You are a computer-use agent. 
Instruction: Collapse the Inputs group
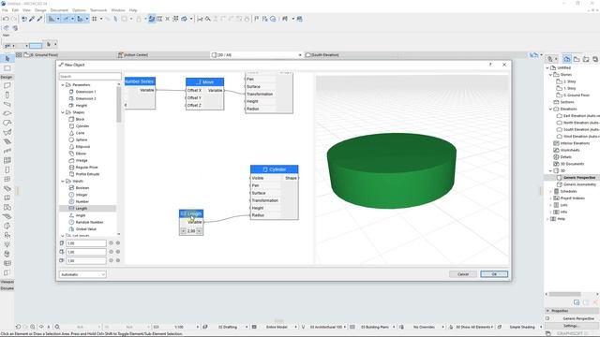click(63, 181)
